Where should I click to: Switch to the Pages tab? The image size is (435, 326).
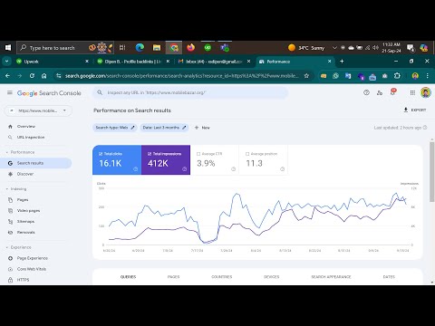(x=173, y=277)
